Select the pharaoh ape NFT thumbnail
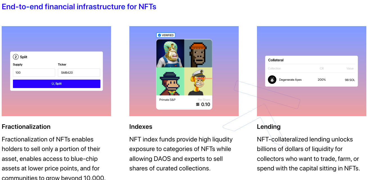This screenshot has height=180, width=368. (x=170, y=53)
